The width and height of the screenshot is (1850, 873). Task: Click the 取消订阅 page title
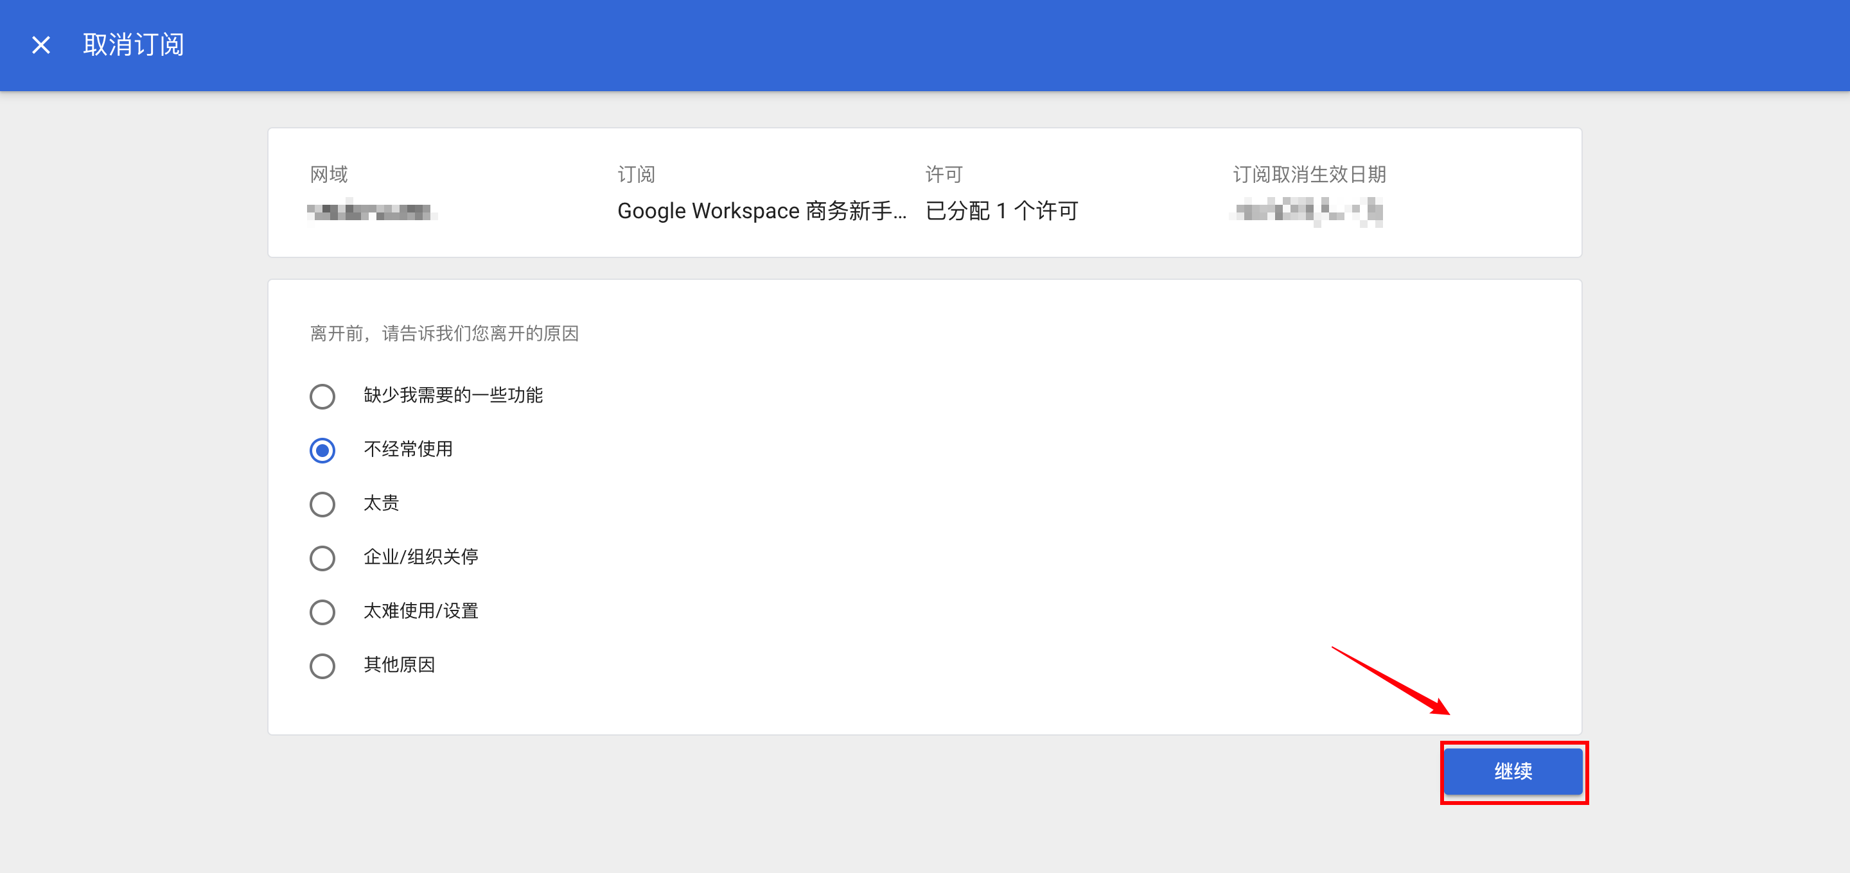(x=134, y=45)
